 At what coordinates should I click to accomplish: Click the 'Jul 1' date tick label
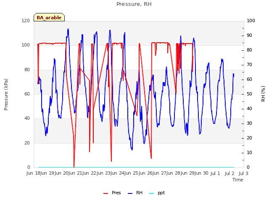(215, 173)
